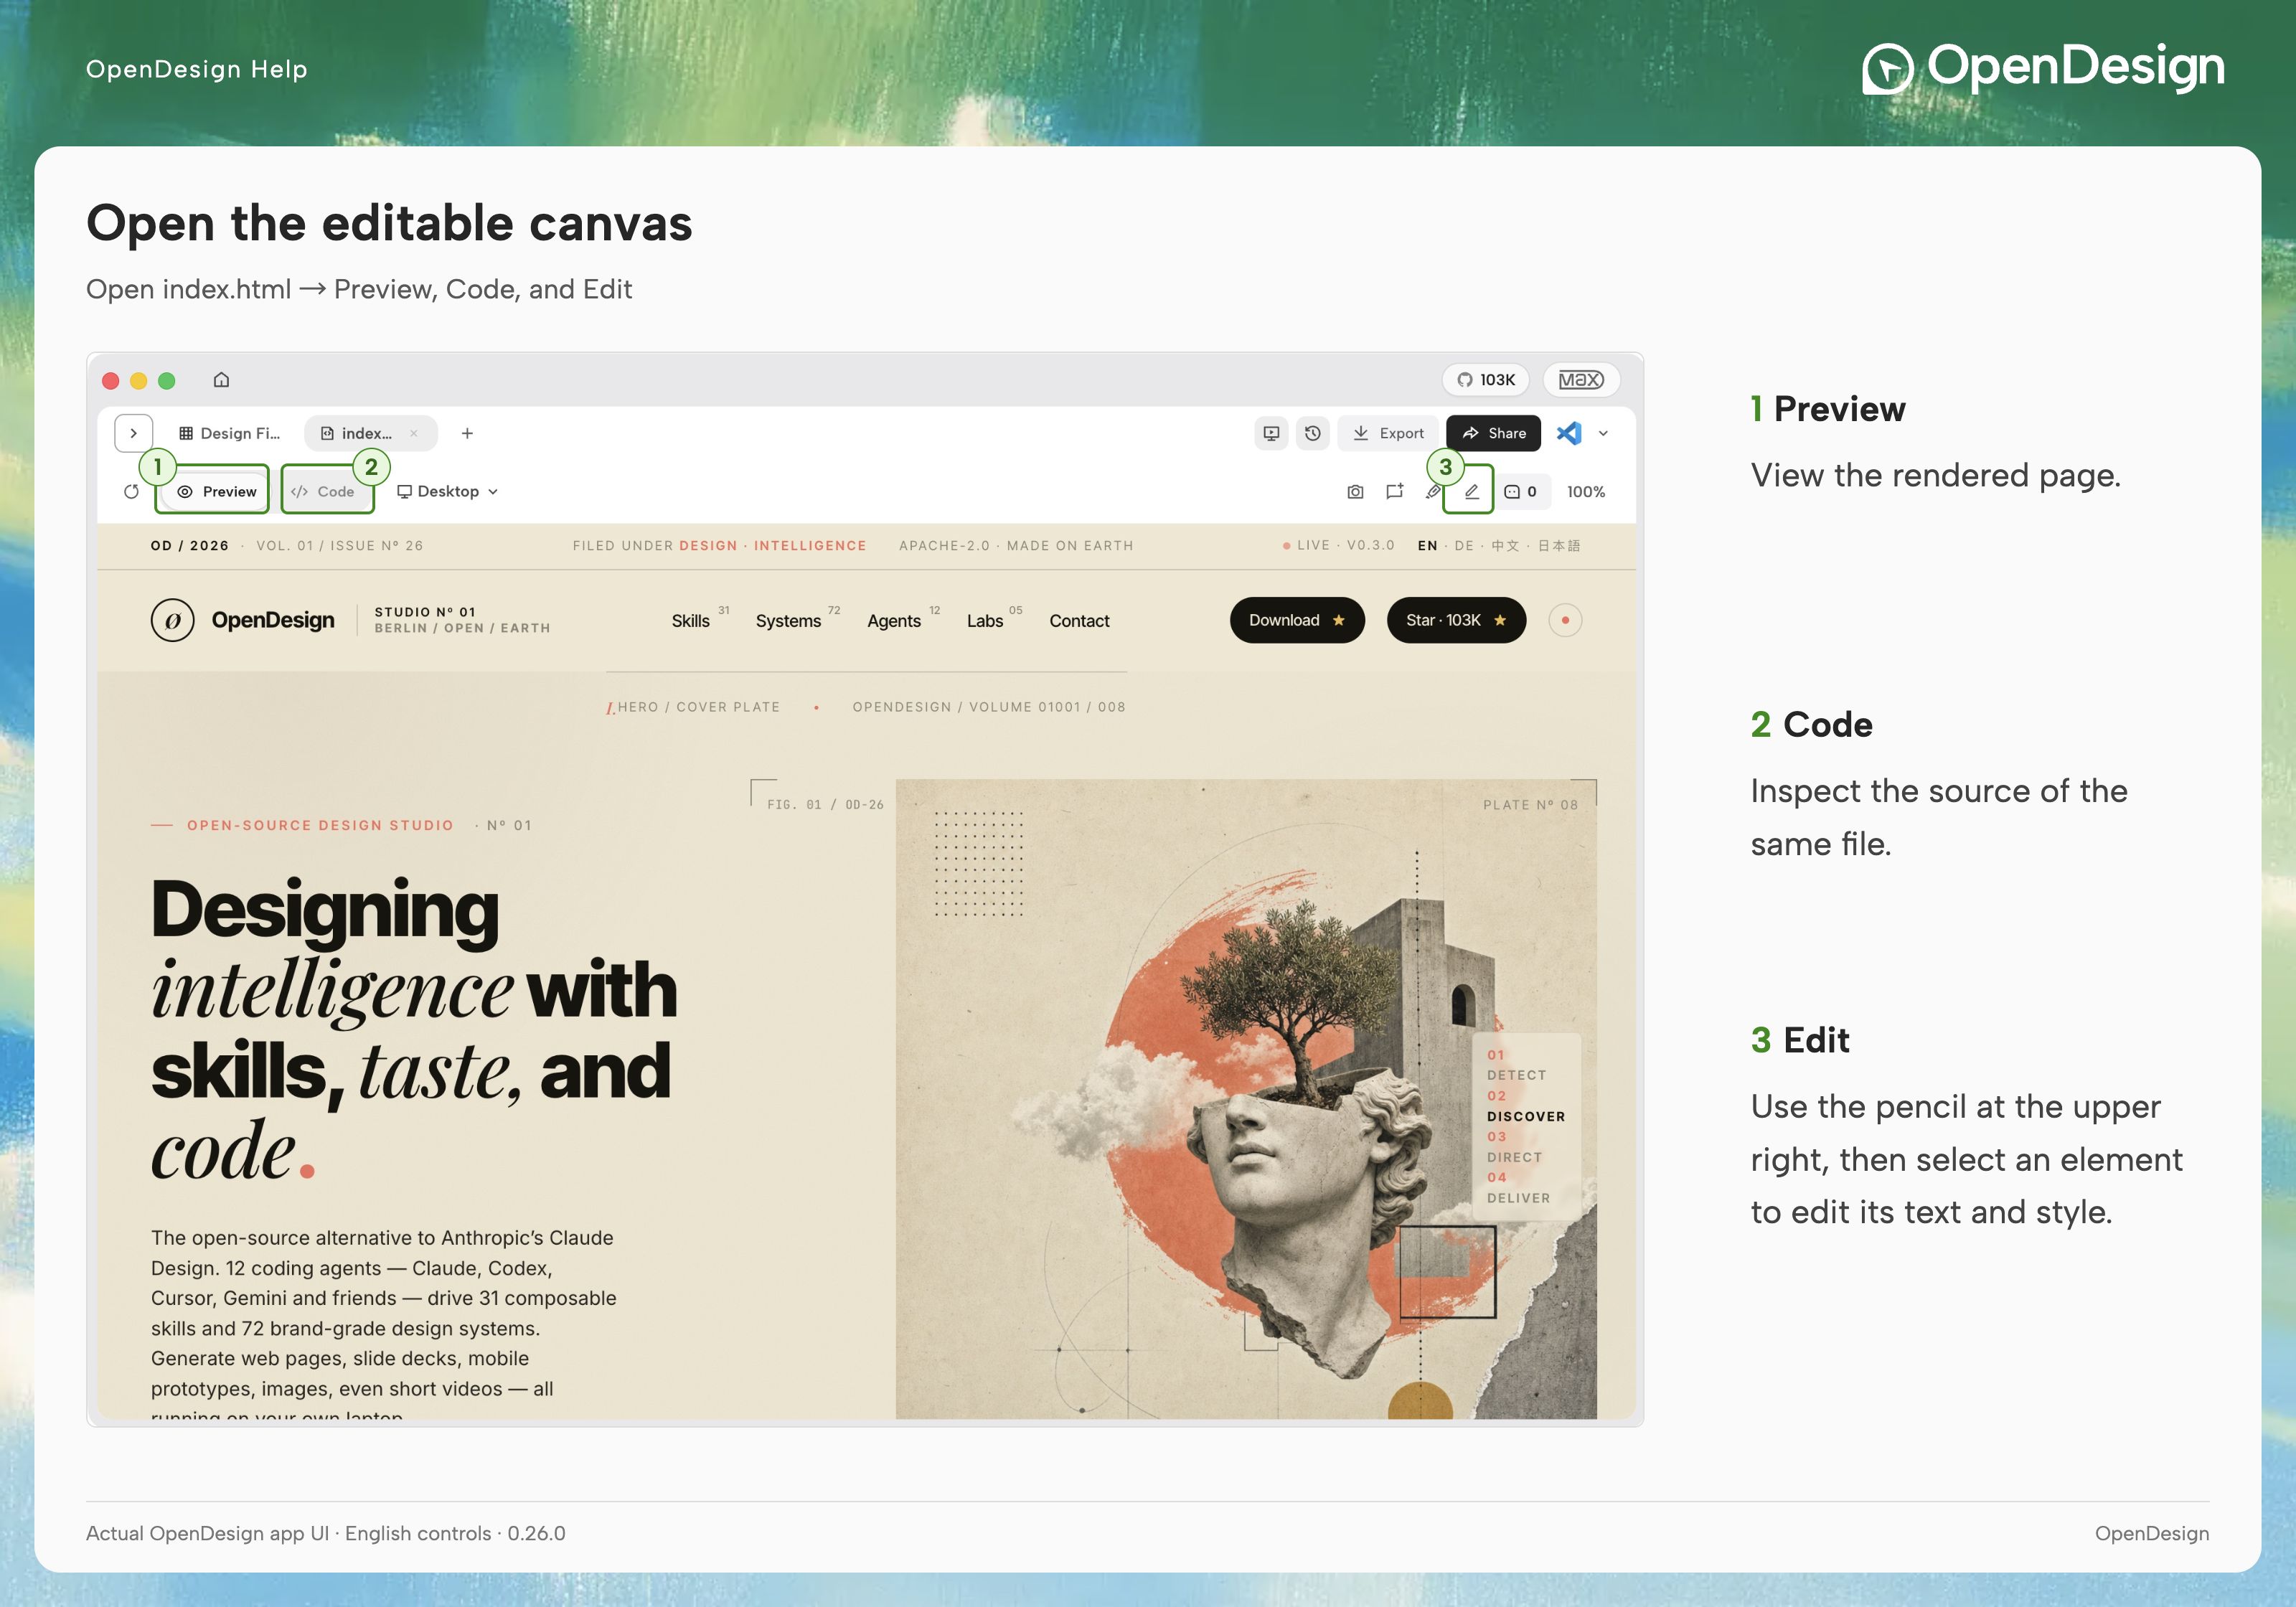Click the Star 103K button
Viewport: 2296px width, 1607px height.
[x=1456, y=620]
